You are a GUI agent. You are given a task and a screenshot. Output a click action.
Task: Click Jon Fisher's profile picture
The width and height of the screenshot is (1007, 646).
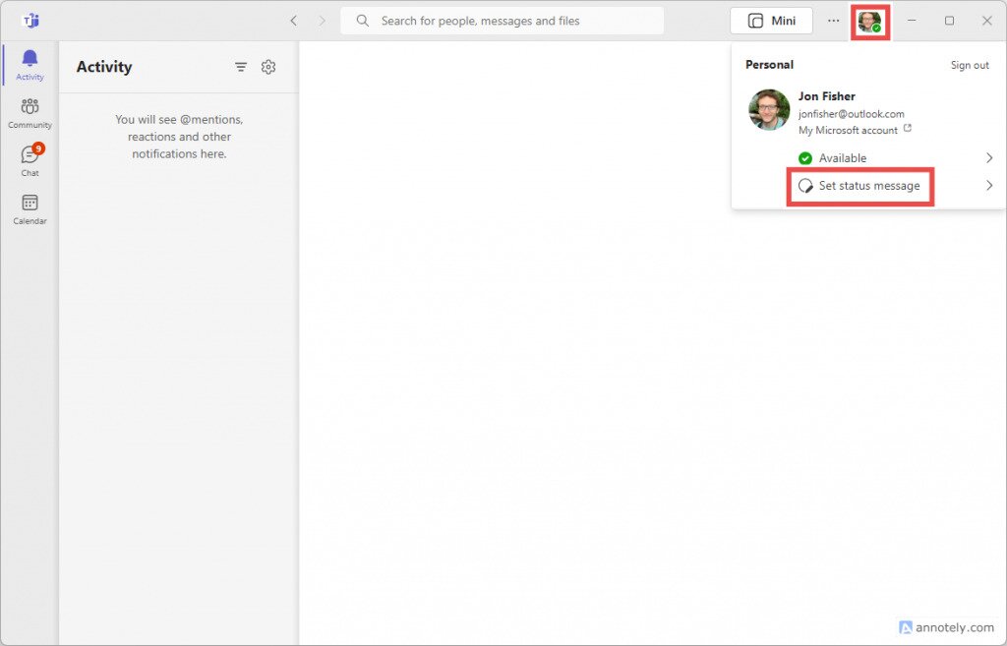pos(768,110)
